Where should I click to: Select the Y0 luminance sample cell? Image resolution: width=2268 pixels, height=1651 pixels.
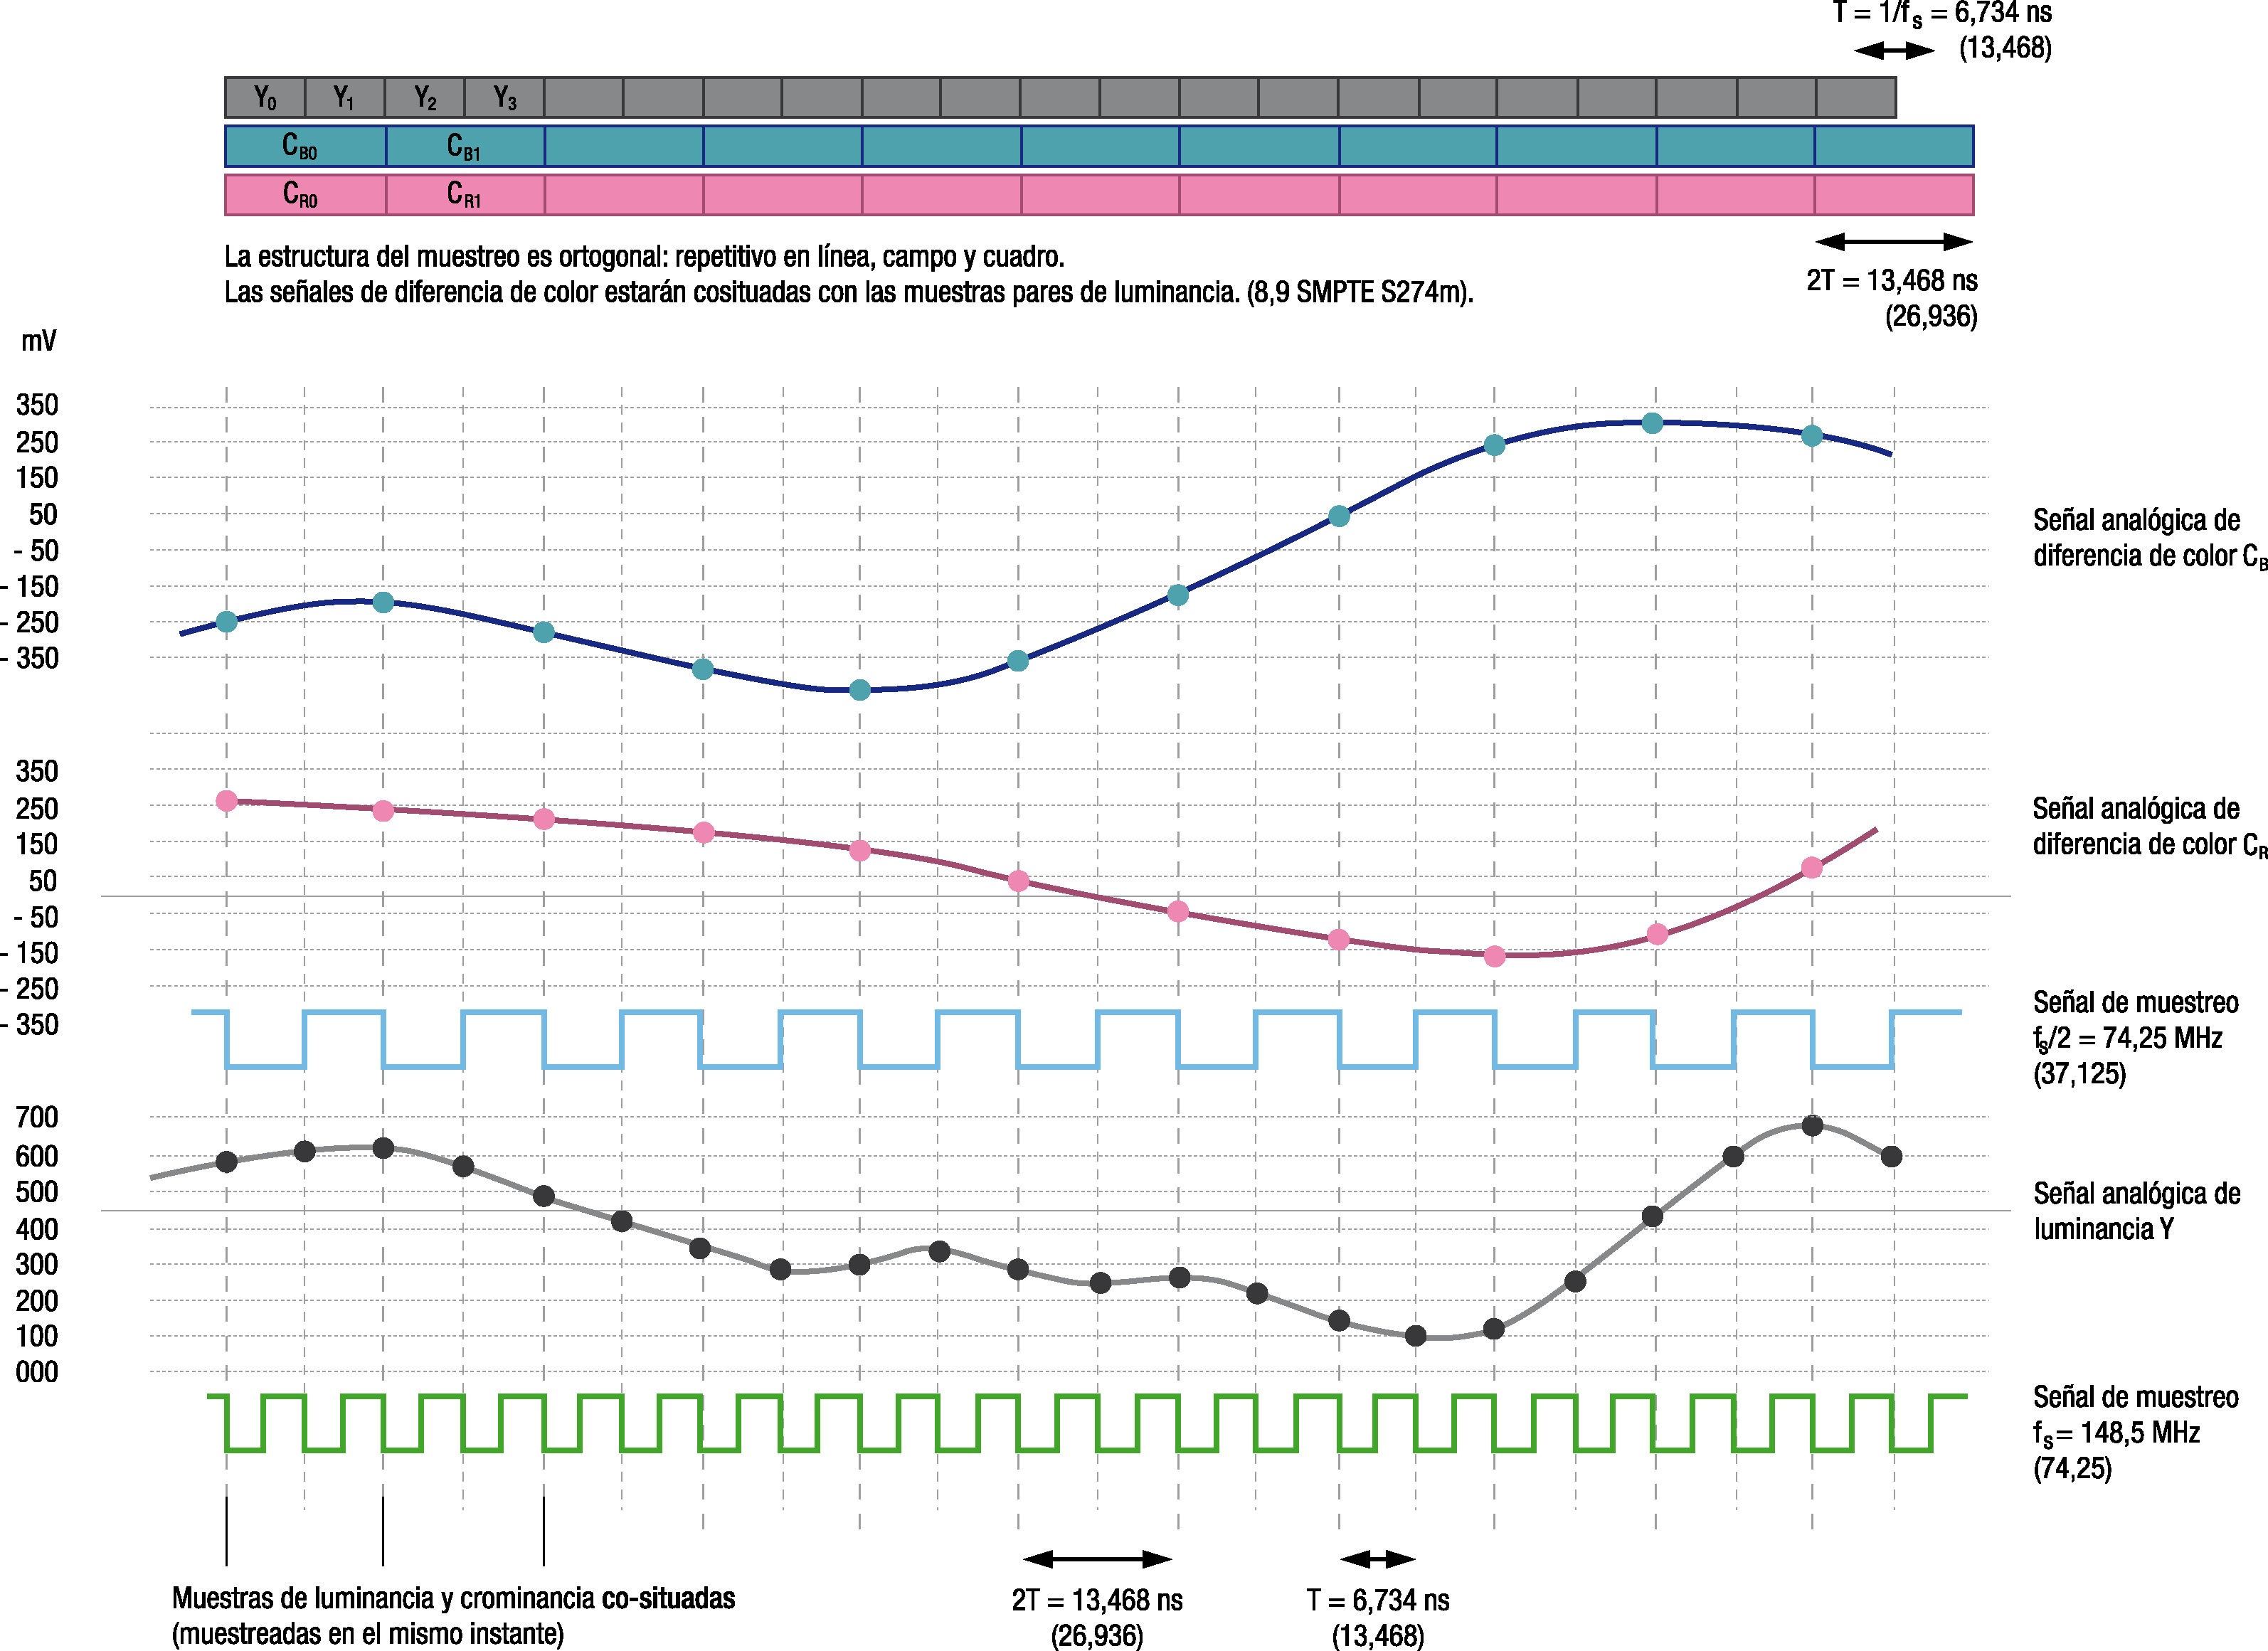pos(264,98)
